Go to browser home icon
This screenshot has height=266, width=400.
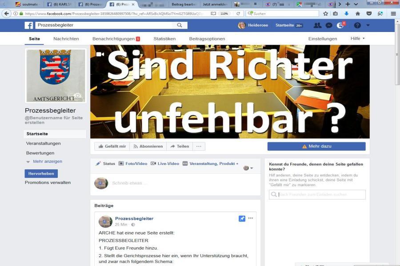[x=358, y=13]
